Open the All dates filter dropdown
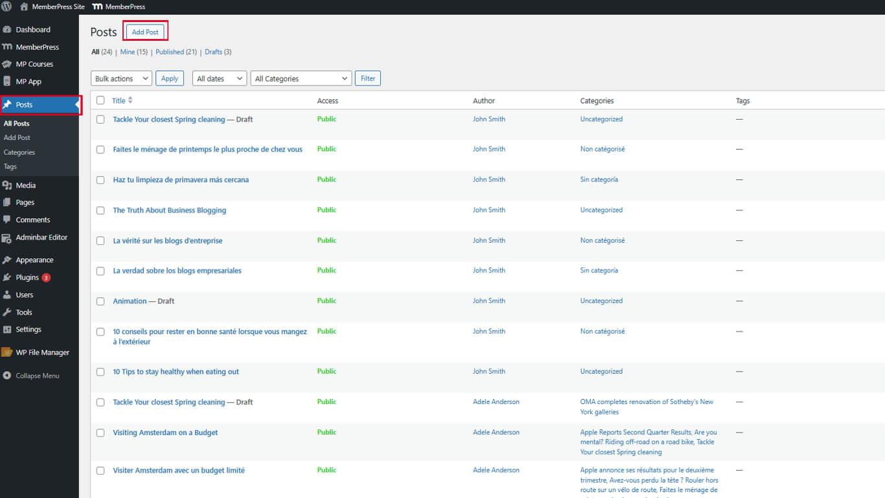885x498 pixels. (x=219, y=78)
